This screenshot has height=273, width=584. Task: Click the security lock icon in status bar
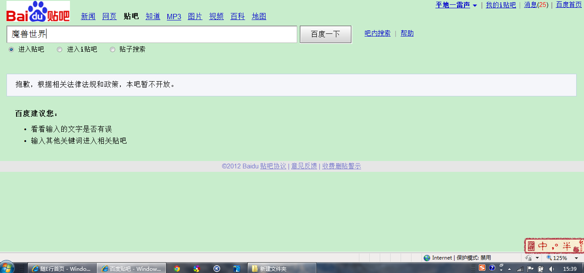528,258
